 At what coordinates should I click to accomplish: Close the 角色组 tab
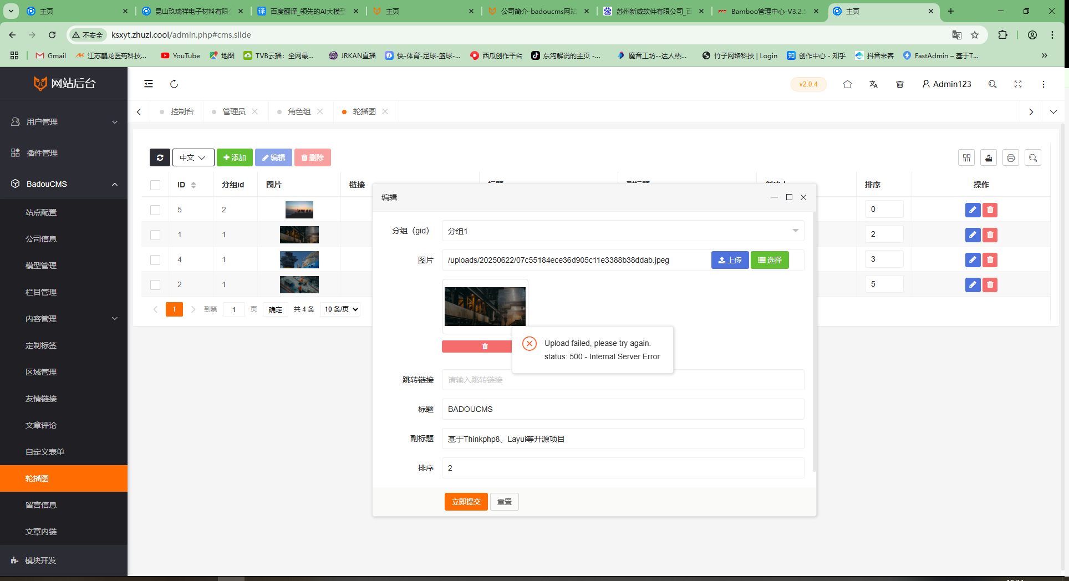(320, 111)
